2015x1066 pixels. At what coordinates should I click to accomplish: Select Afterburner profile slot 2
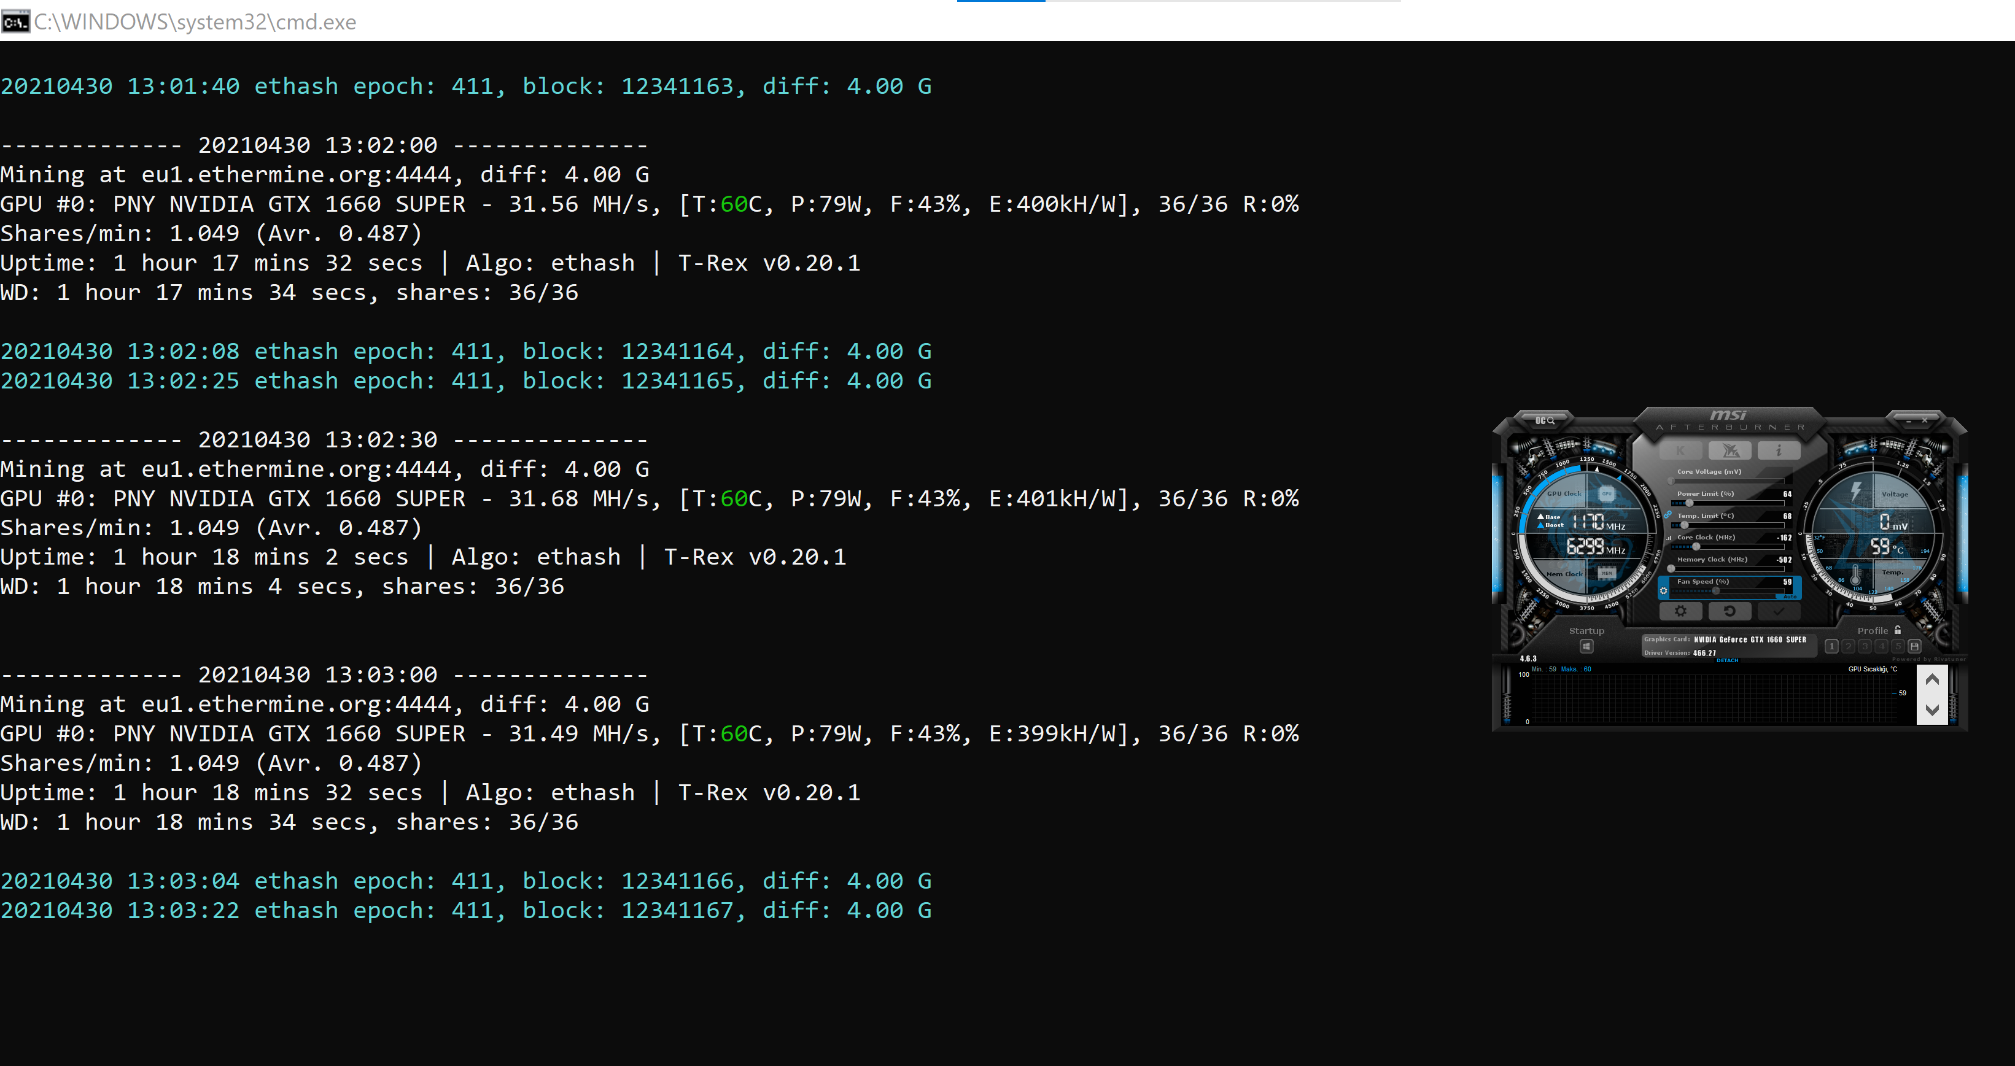coord(1849,647)
